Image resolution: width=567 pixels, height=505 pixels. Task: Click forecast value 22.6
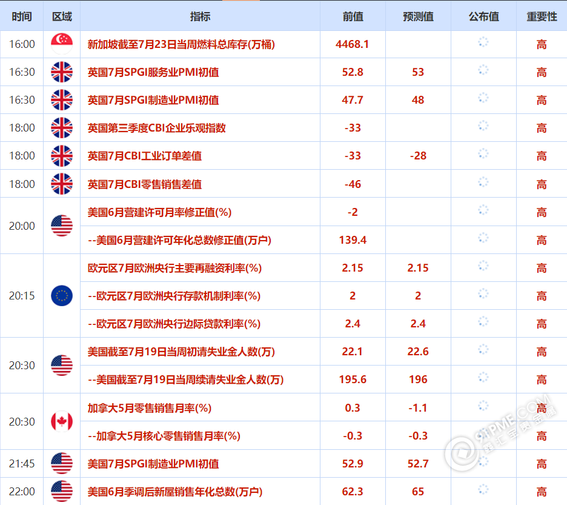[x=418, y=352]
